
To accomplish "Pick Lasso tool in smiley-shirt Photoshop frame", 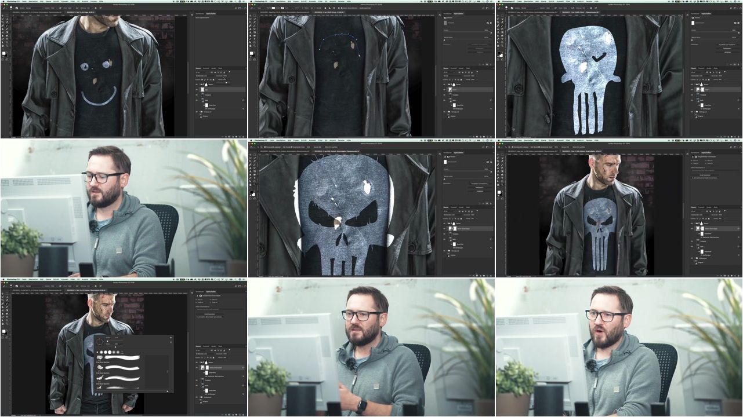I will pos(2,19).
